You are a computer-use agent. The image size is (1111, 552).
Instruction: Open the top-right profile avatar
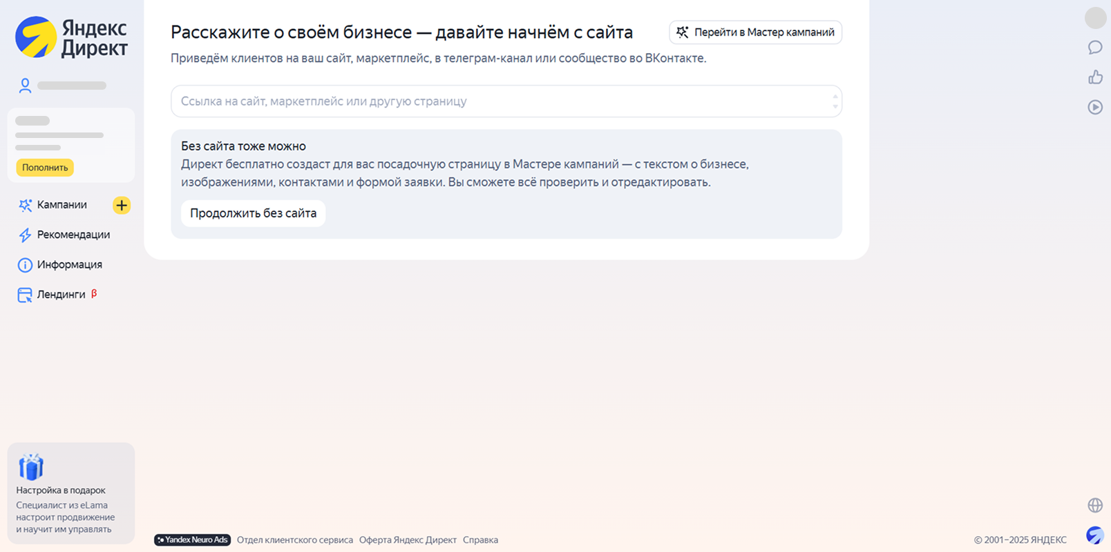1095,18
